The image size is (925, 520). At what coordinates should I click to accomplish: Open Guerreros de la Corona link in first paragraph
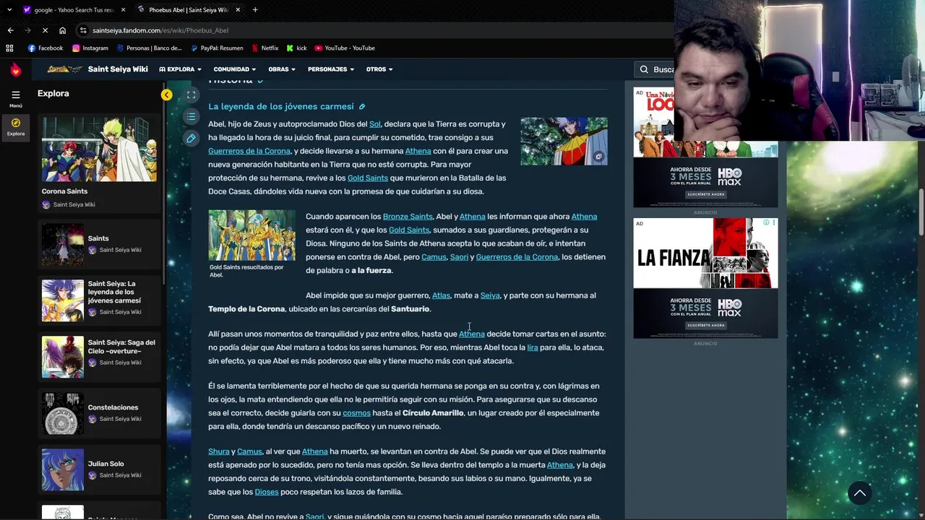[249, 151]
